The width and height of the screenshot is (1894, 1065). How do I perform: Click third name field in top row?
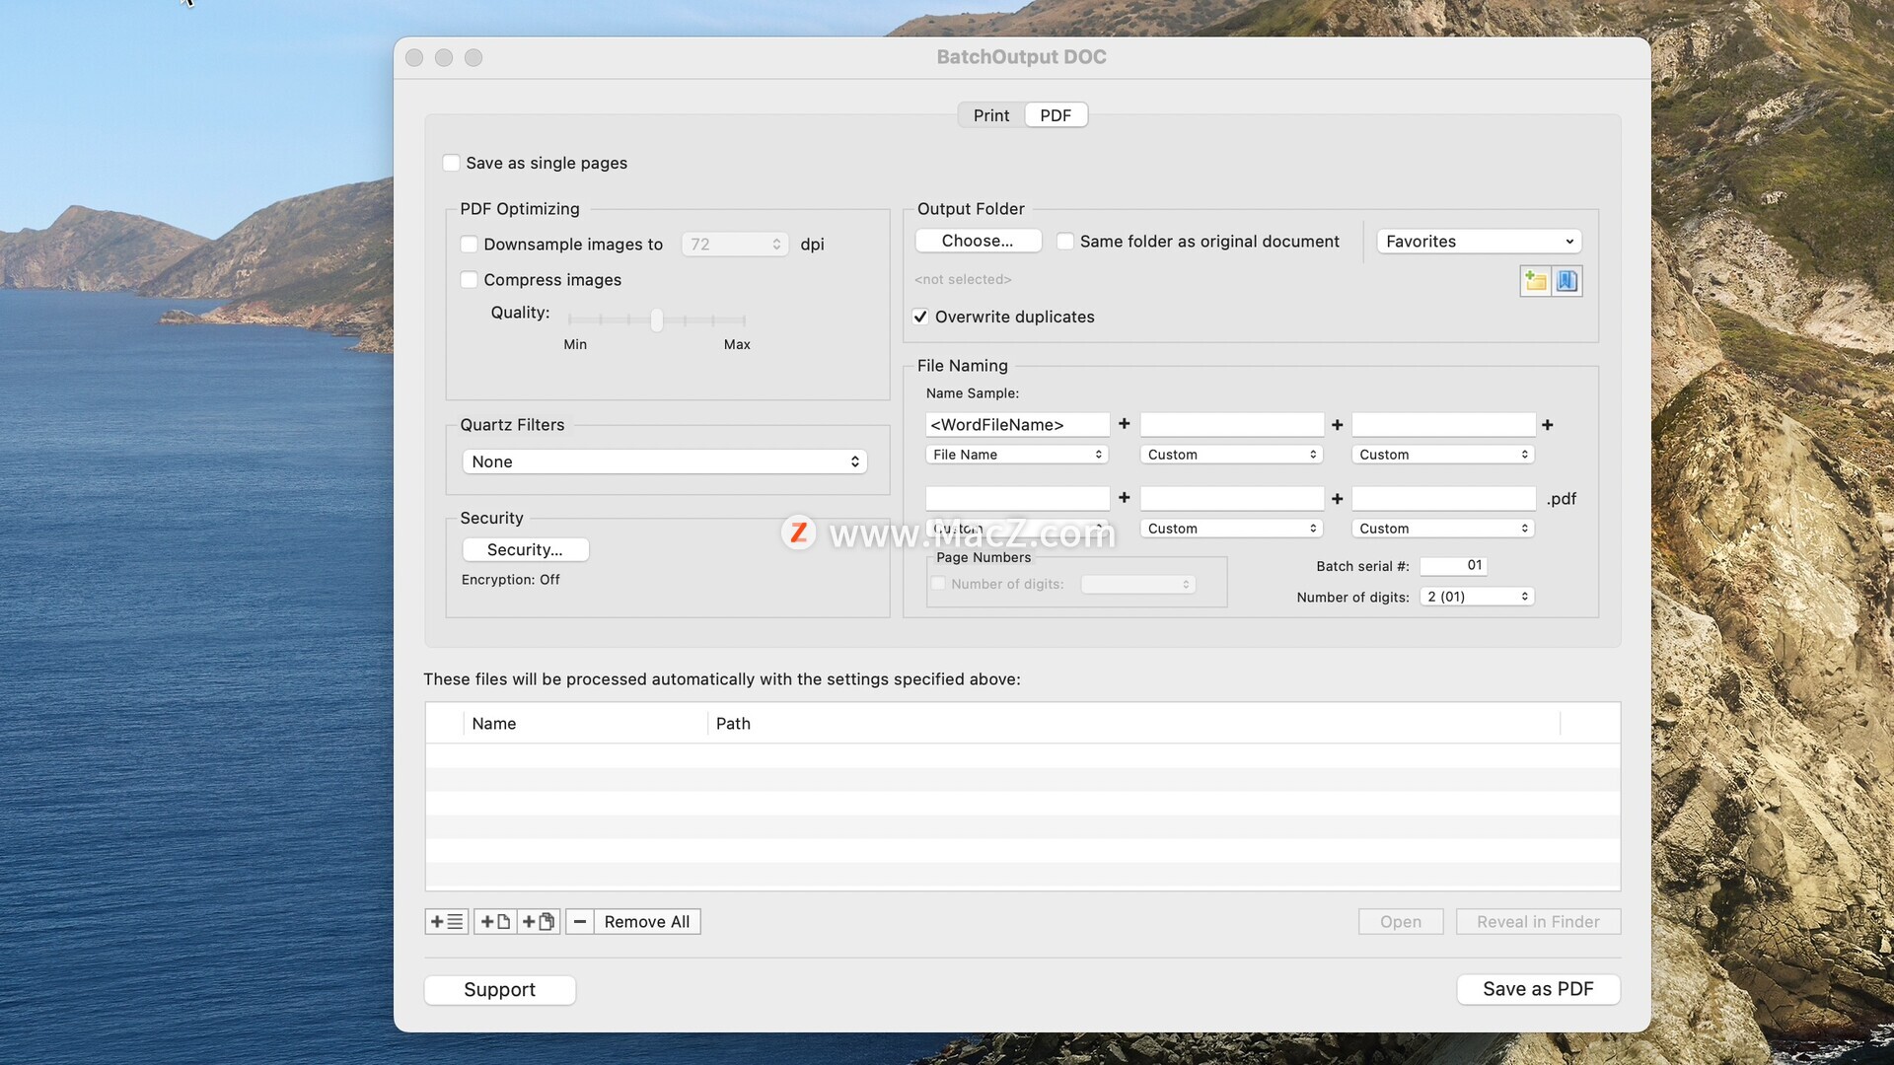pos(1443,425)
